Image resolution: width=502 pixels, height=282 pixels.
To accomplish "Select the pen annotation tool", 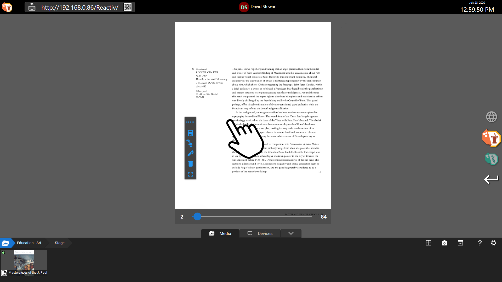I will (x=190, y=154).
